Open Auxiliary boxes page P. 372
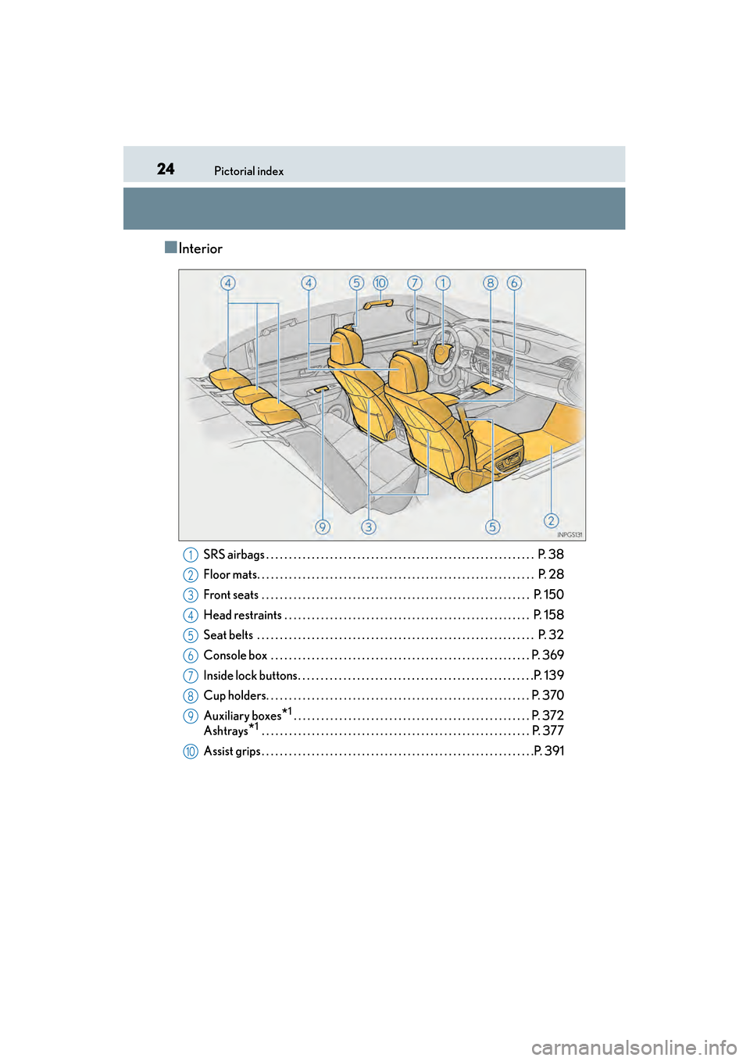The height and width of the screenshot is (1061, 750). coord(548,715)
